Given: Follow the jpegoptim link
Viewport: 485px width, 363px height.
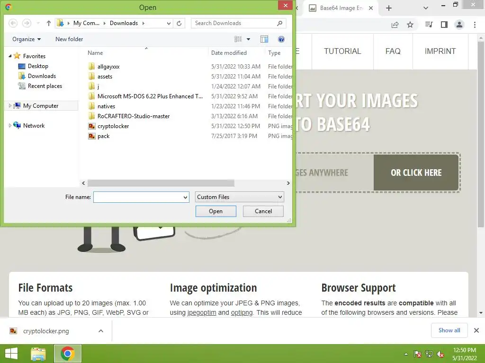Looking at the screenshot, I should [202, 312].
